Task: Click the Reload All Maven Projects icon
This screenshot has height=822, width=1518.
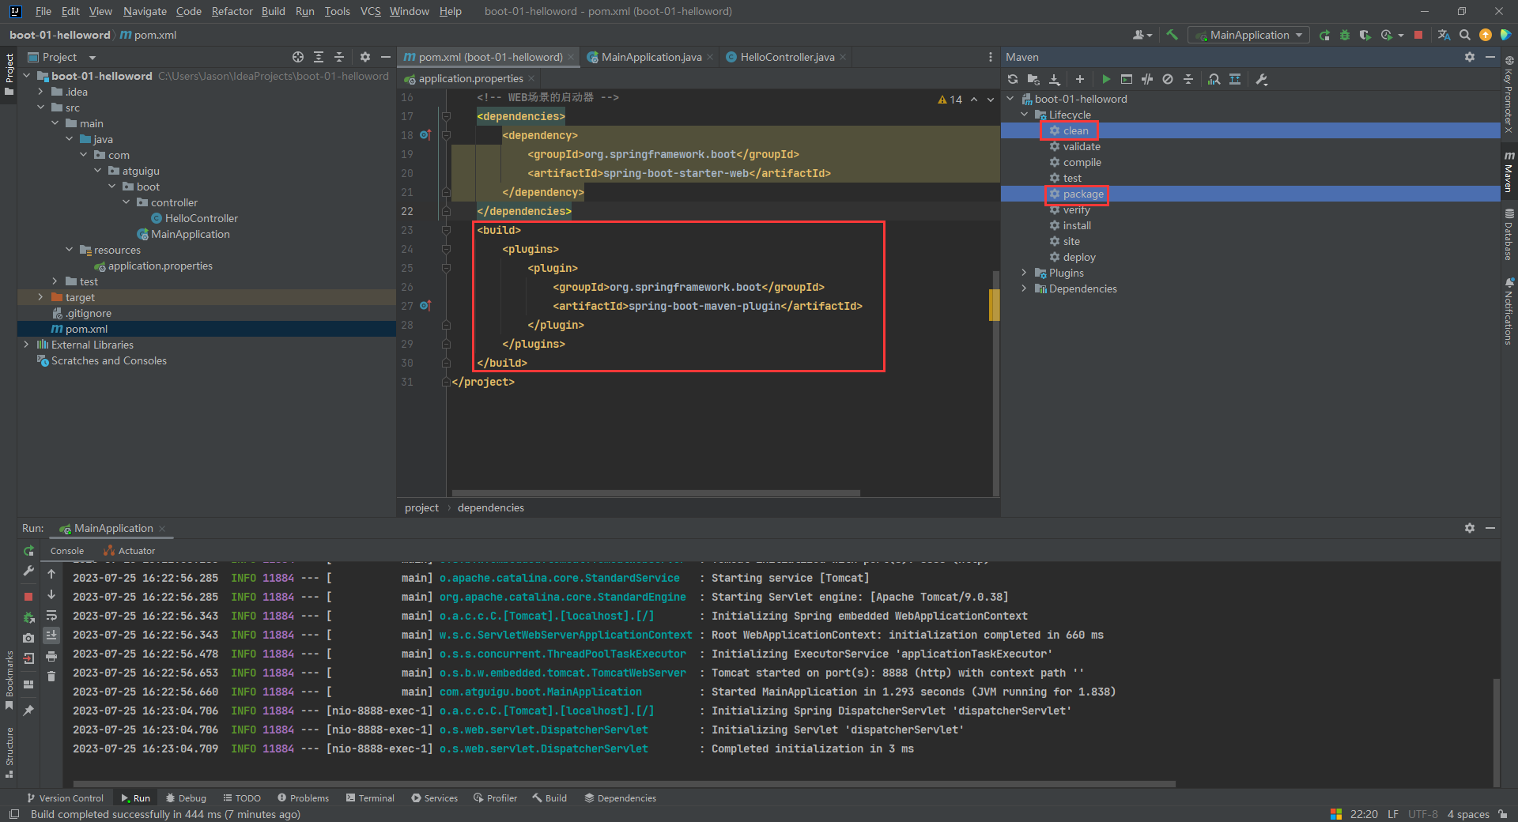Action: (1013, 79)
